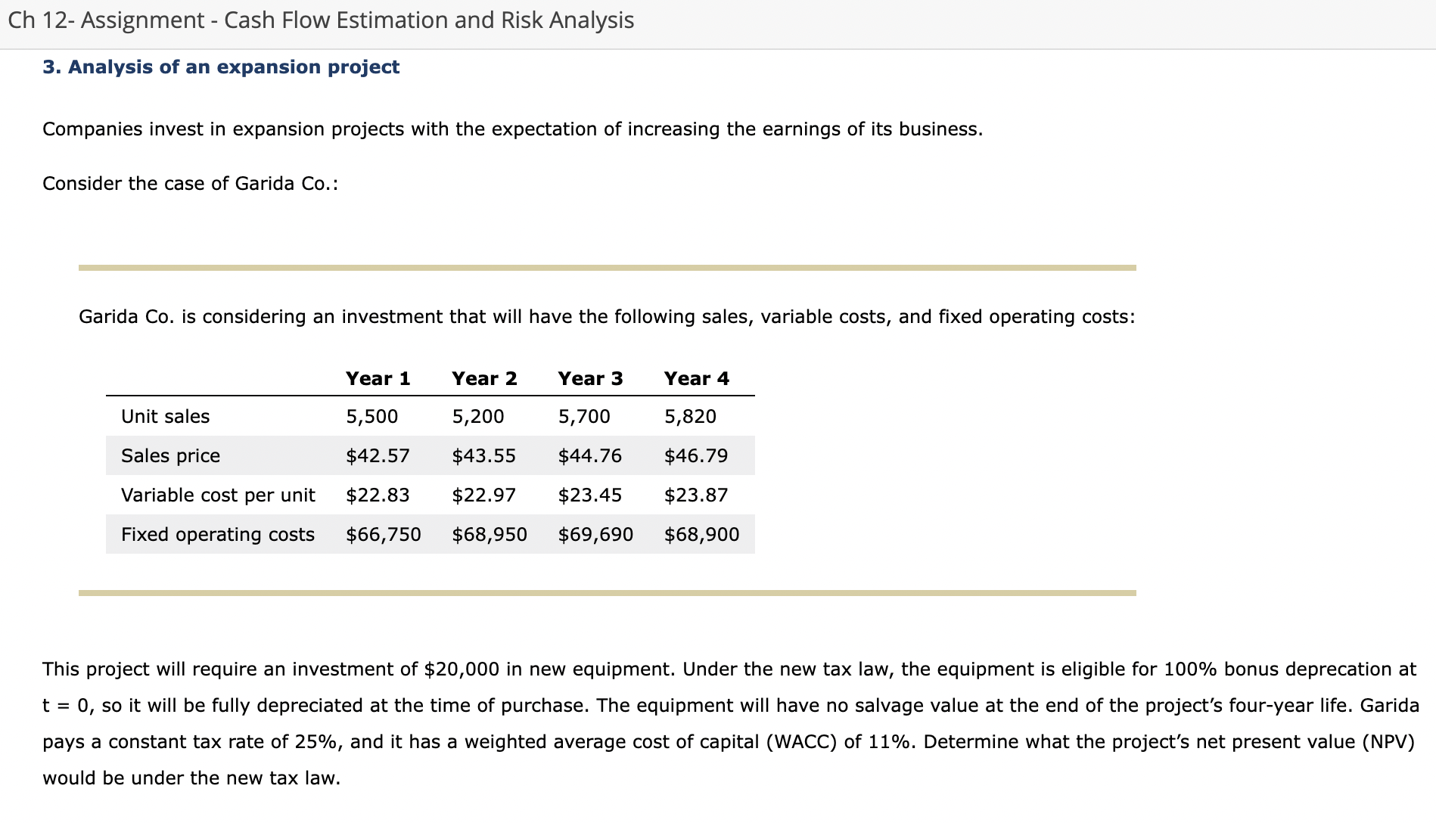Select the paragraph describing the $20,000 equipment investment

pyautogui.click(x=719, y=722)
